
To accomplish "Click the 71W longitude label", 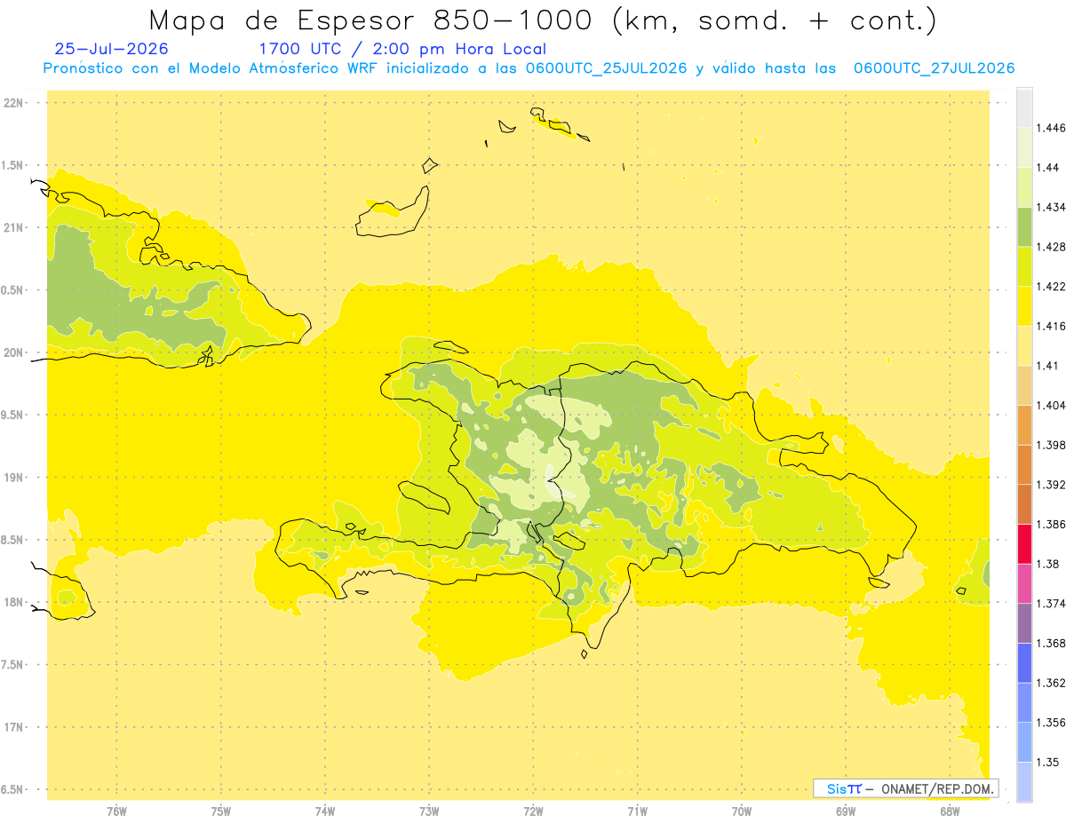I will coord(637,812).
